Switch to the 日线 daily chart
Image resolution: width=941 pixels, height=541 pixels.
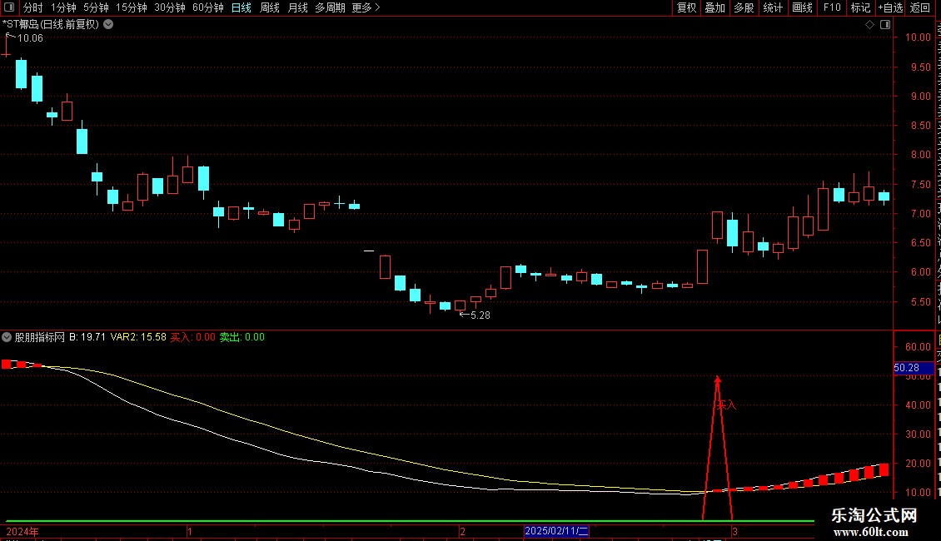241,7
